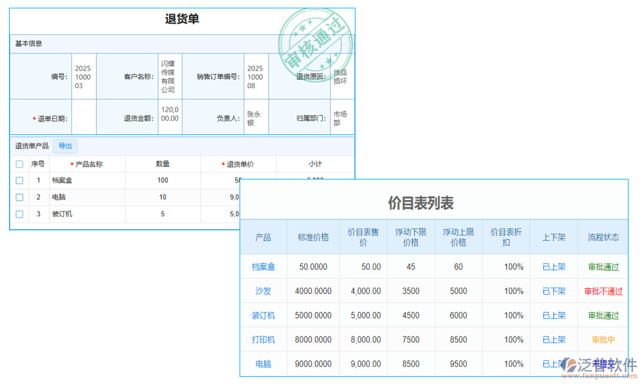Open the 沙发 product link
This screenshot has width=644, height=386.
[x=263, y=291]
